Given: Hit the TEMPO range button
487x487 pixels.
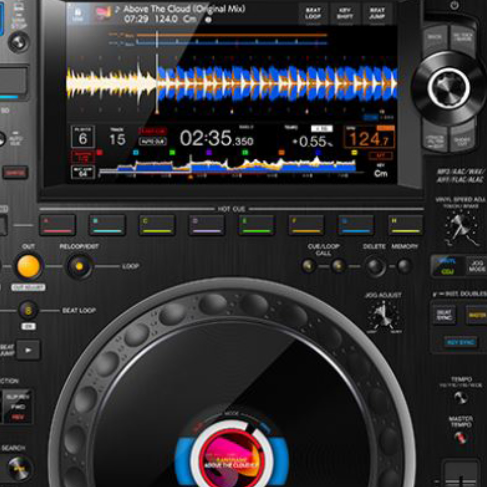Looking at the screenshot, I should click(x=461, y=397).
